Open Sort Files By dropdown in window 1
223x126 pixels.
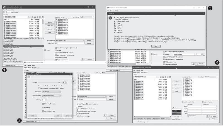[x=87, y=17]
